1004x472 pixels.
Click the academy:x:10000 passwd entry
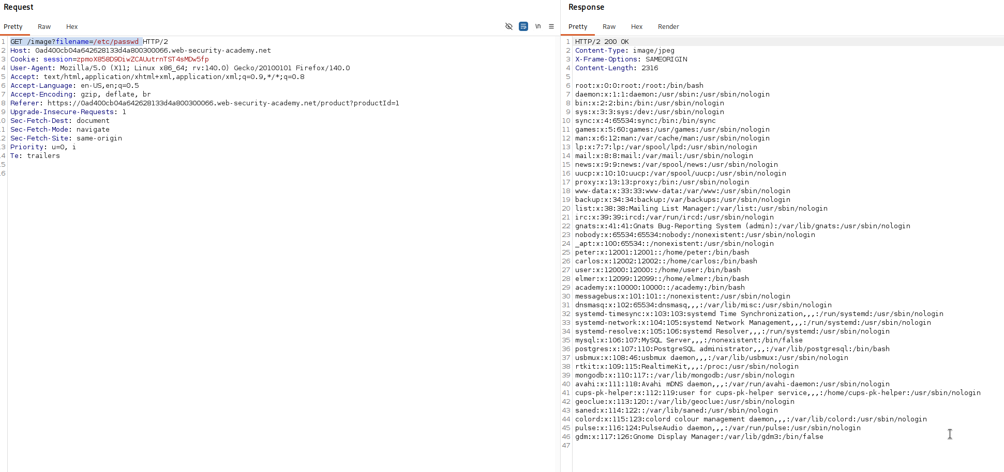[x=660, y=288]
